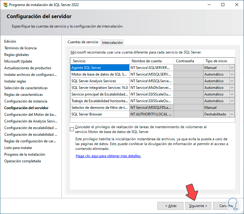
Task: Click Instalar reglas step
Action: [x=15, y=81]
